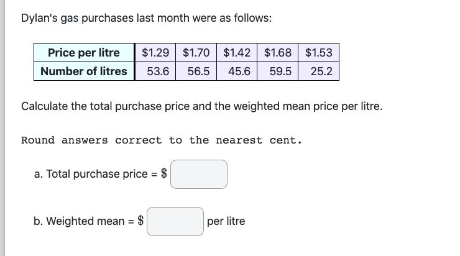Screen dimensions: 460x256
Task: Select the $1.53 price cell
Action: [320, 53]
